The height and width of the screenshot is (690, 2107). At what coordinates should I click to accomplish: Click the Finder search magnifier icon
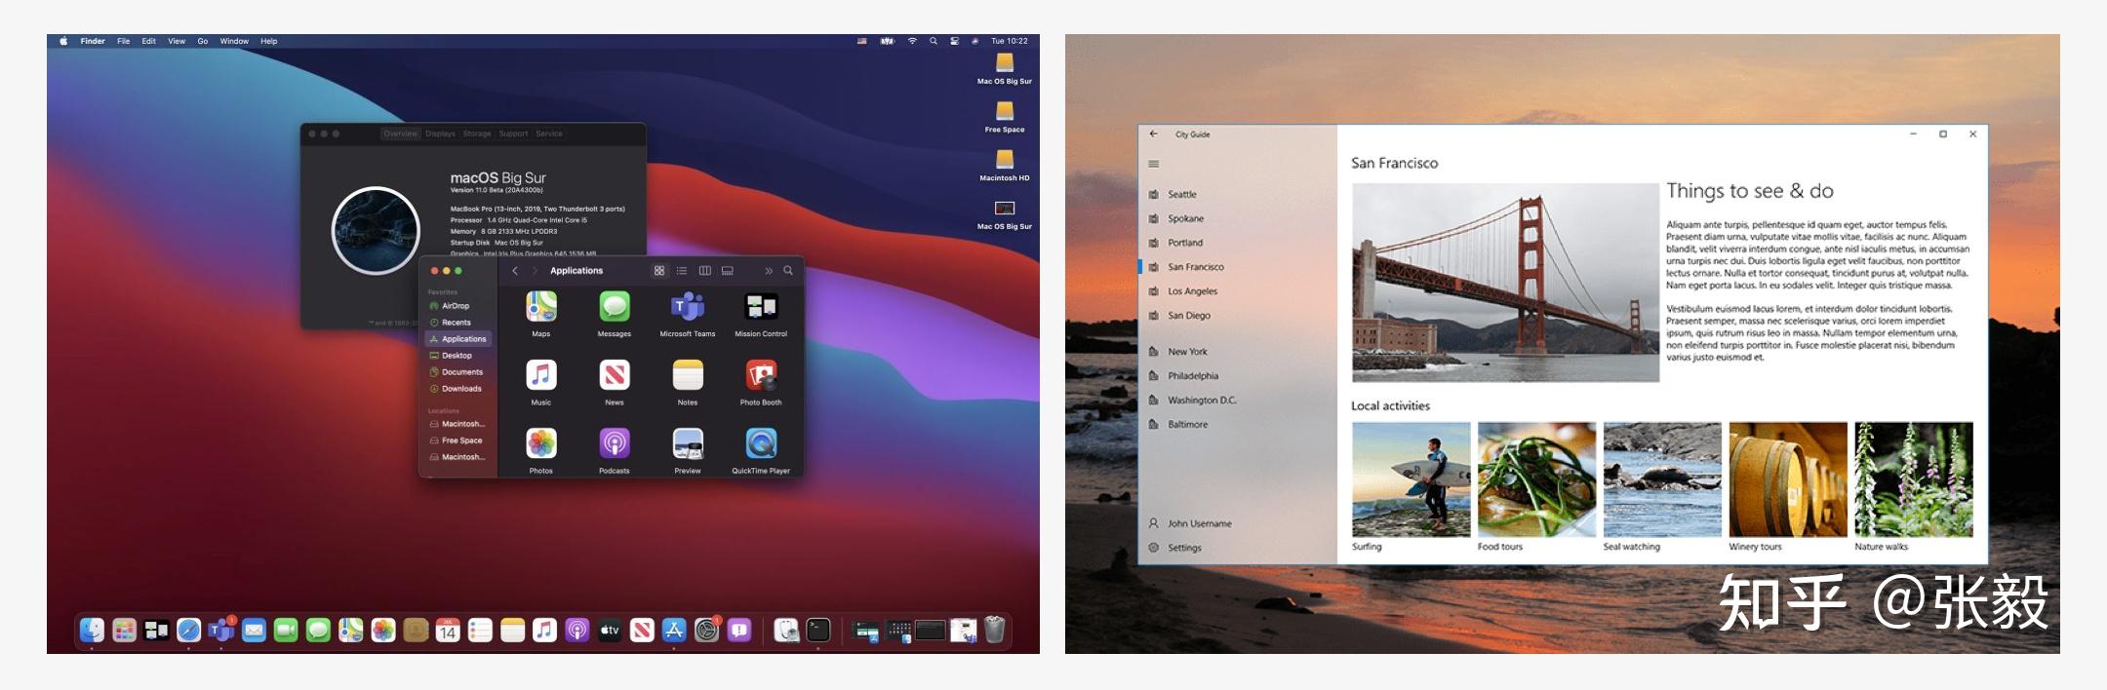tap(788, 271)
